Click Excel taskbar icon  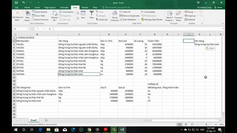point(122,130)
